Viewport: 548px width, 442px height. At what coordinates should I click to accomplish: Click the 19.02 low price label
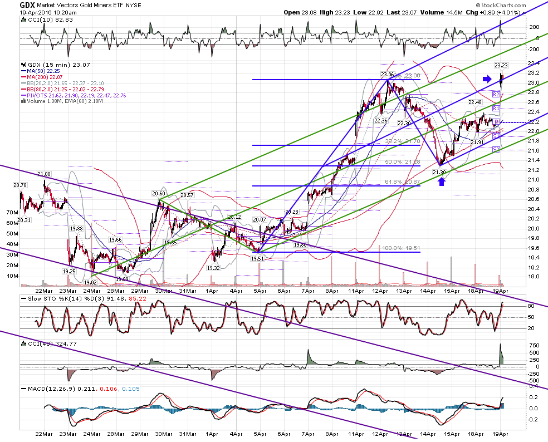point(90,282)
